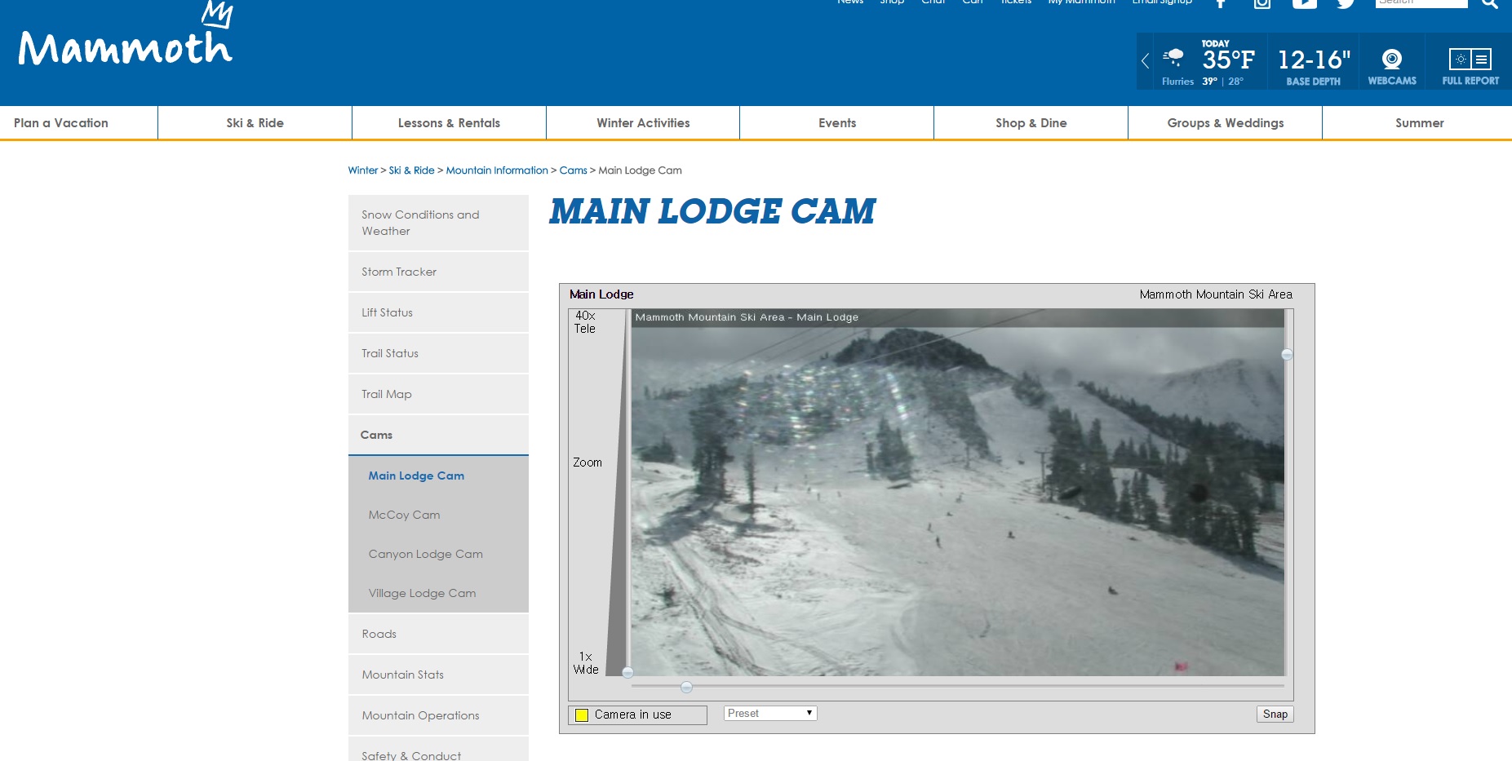Follow the Winter breadcrumb link
Viewport: 1512px width, 761px height.
click(363, 170)
